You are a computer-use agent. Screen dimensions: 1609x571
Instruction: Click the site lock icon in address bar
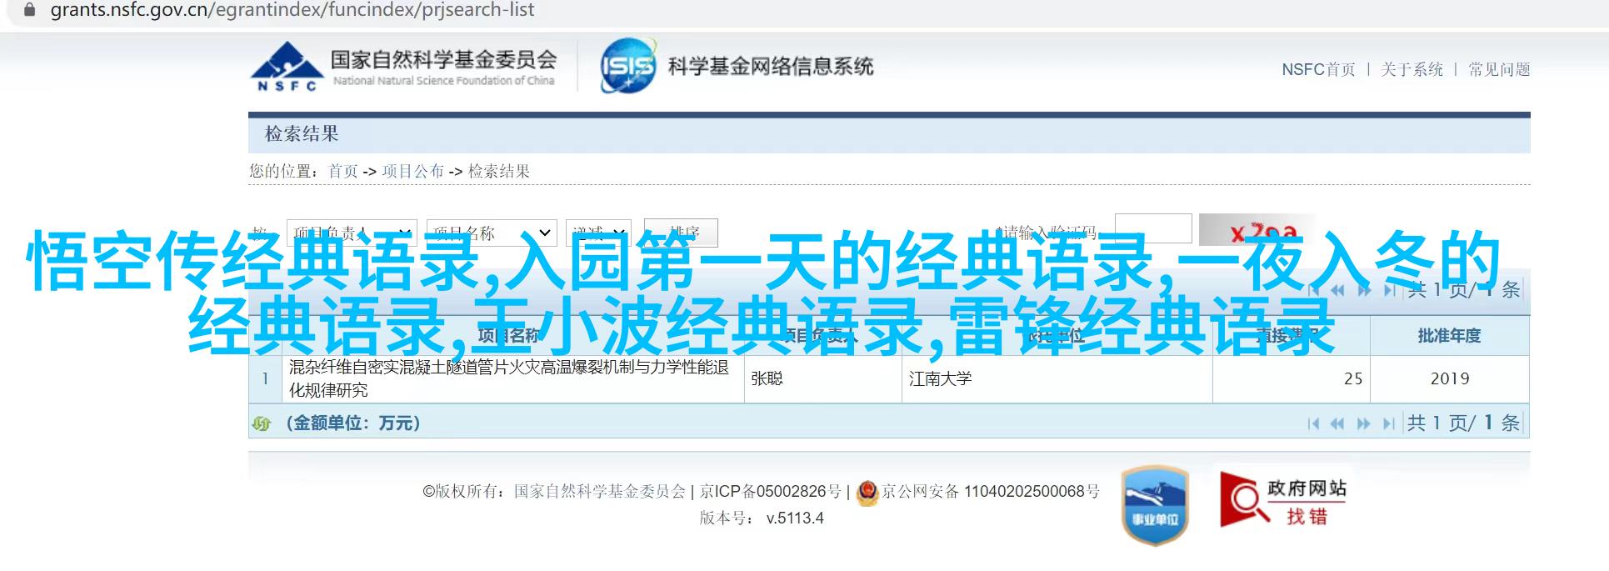click(x=30, y=10)
